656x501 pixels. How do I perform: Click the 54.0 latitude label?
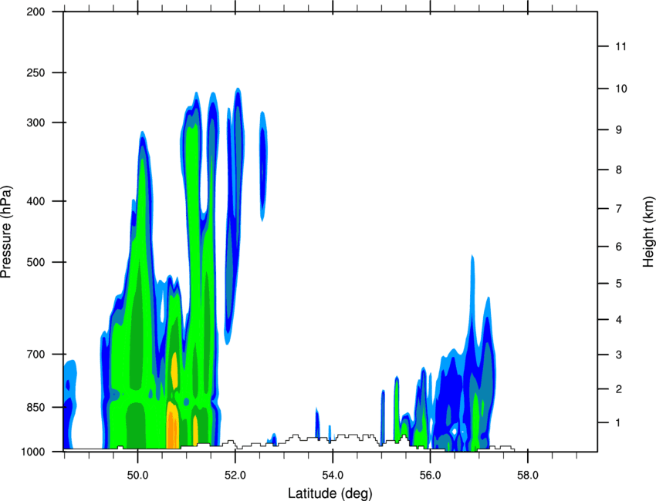pos(333,476)
